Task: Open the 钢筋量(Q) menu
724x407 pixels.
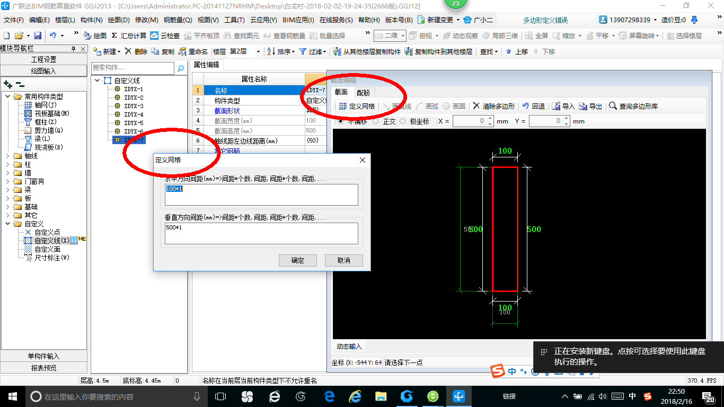Action: click(178, 20)
